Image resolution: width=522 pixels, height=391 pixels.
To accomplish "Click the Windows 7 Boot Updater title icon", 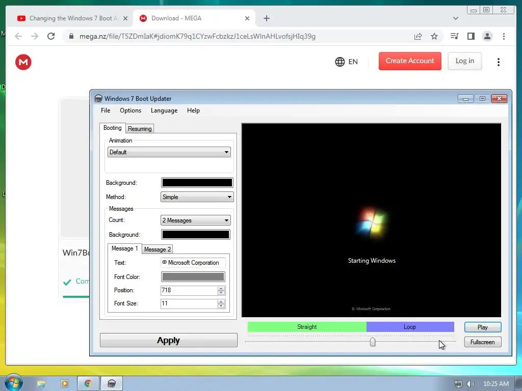I will pyautogui.click(x=98, y=98).
